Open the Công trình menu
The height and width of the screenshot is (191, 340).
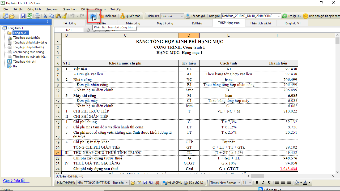pyautogui.click(x=34, y=9)
